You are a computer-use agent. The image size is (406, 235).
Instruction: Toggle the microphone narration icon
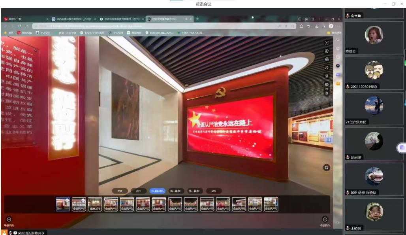(x=327, y=76)
